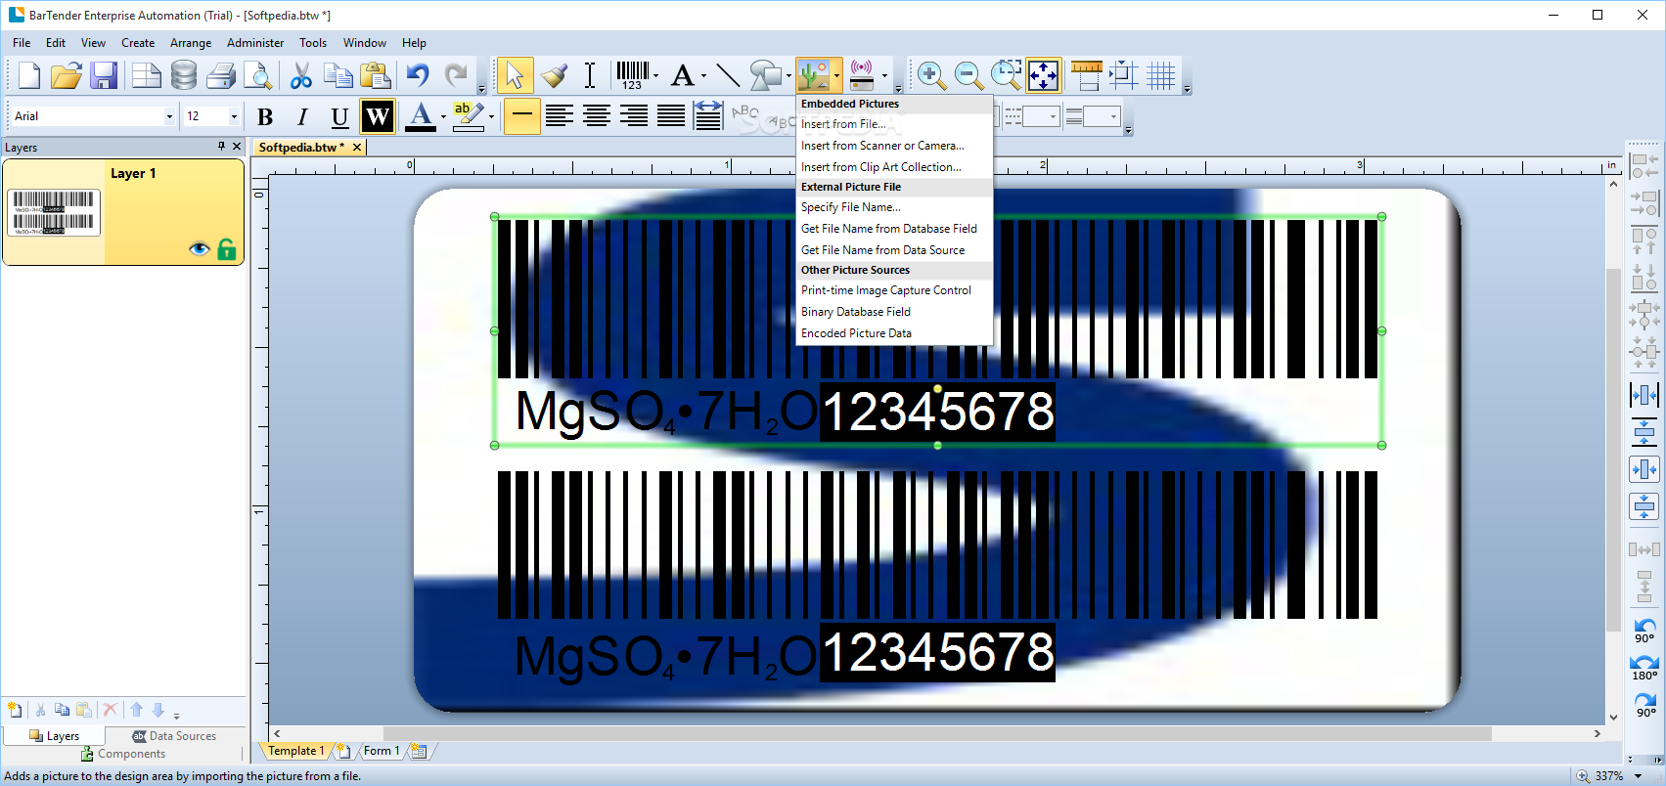
Task: Switch to Data Sources tab
Action: [x=174, y=736]
